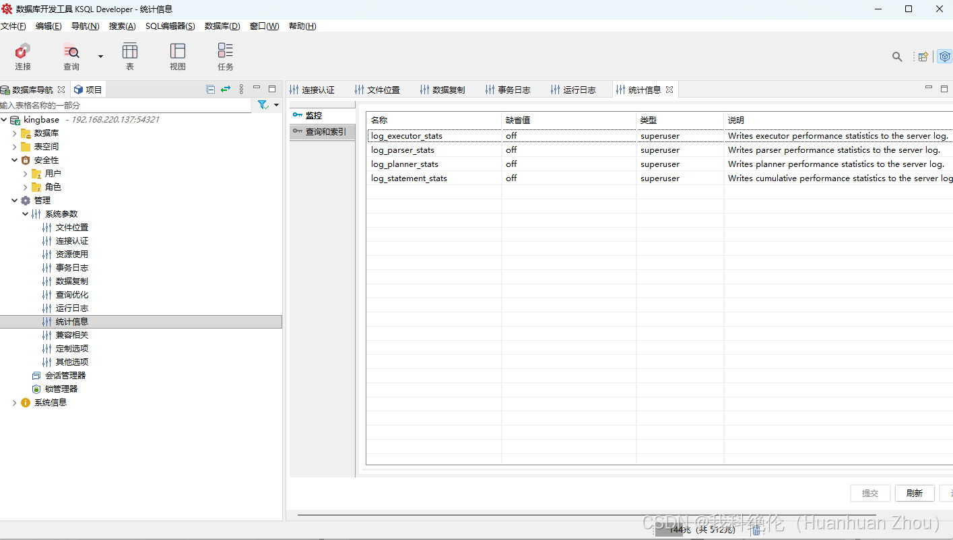Viewport: 953px width, 540px height.
Task: Run garbage collector trash icon
Action: point(756,530)
